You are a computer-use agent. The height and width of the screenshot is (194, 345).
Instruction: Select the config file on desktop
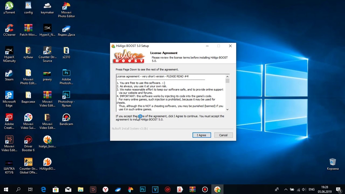point(28,8)
